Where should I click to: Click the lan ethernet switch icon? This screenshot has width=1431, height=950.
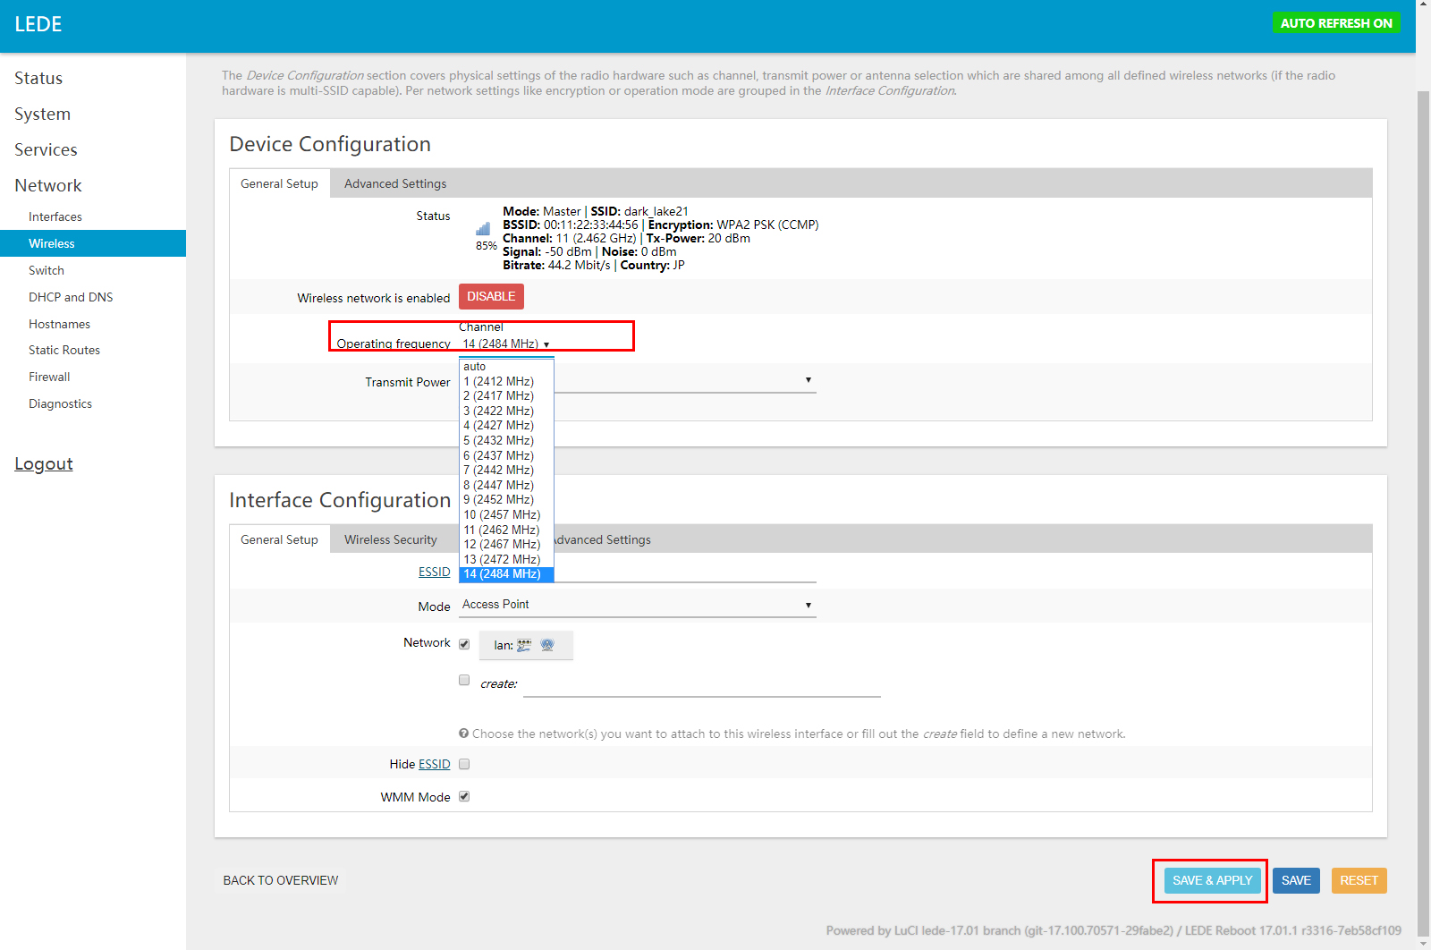(524, 645)
